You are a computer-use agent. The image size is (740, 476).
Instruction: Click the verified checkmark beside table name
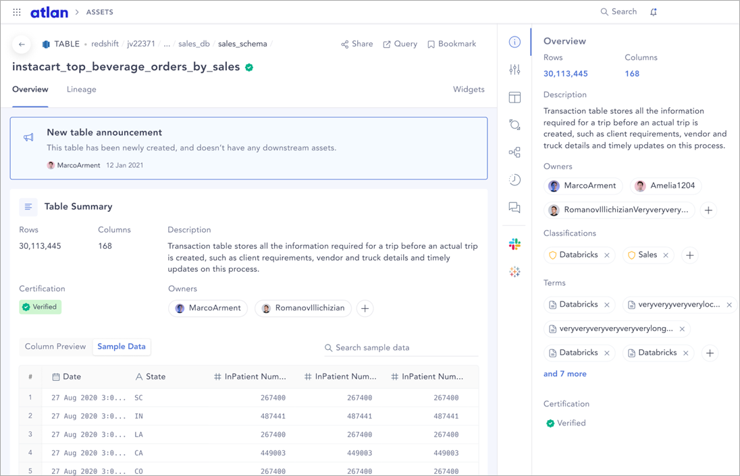pyautogui.click(x=249, y=67)
